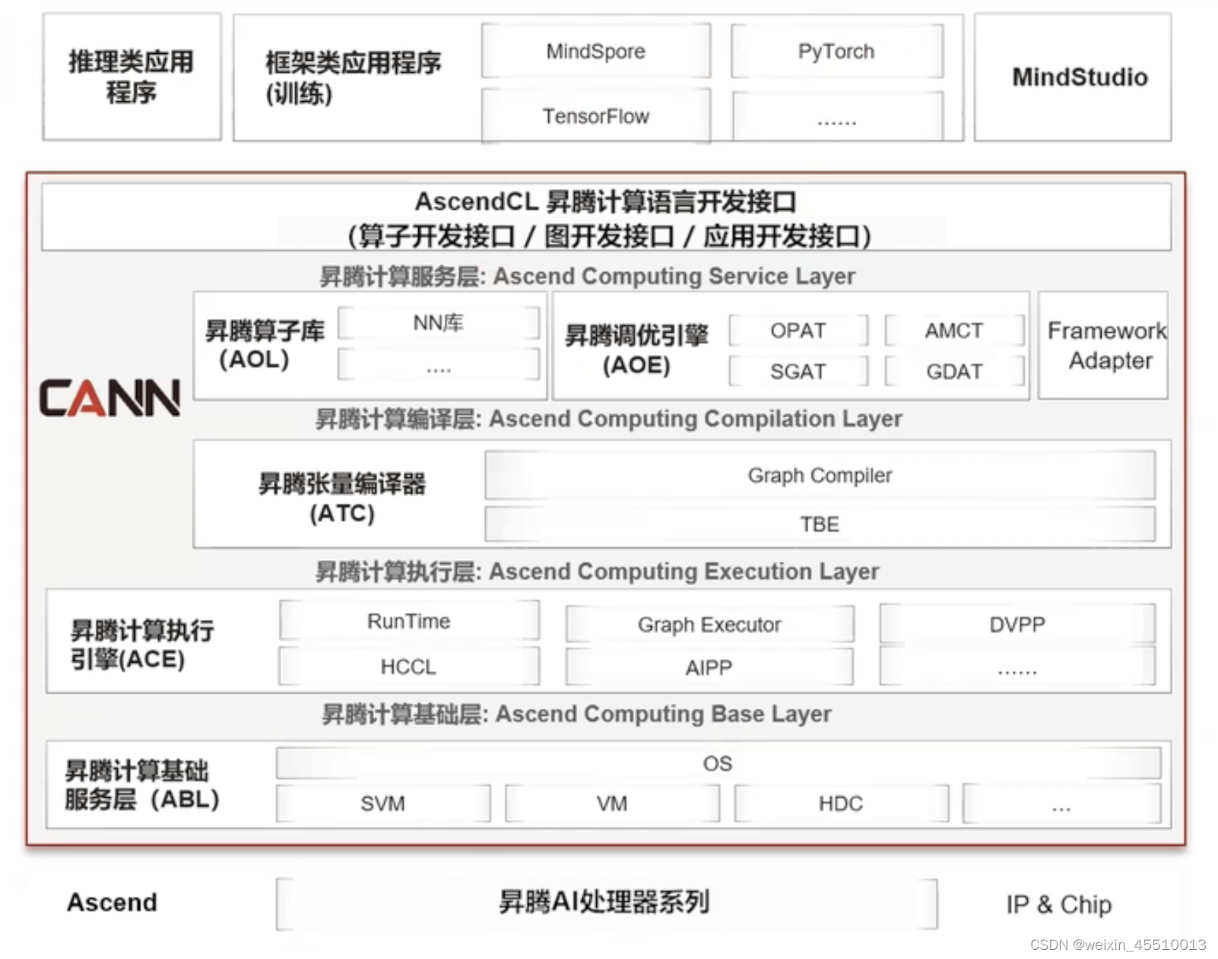The height and width of the screenshot is (959, 1218).
Task: Click the 推理类应用程序 box
Action: [132, 77]
